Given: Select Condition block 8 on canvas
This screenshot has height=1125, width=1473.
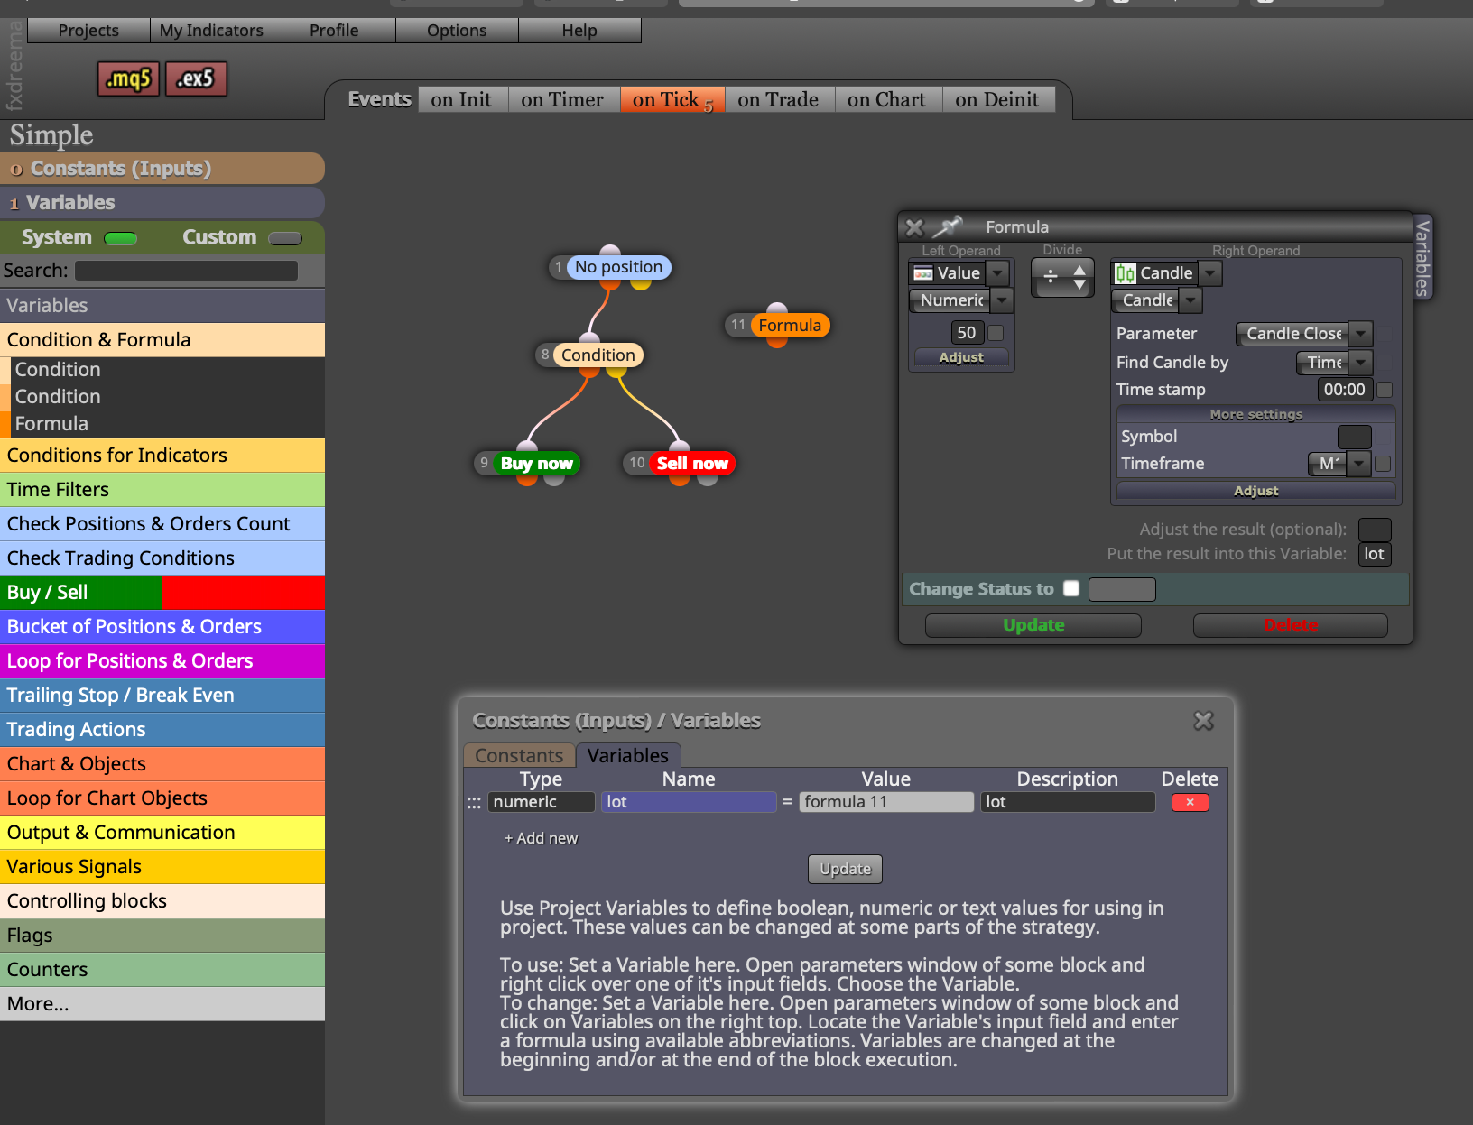Looking at the screenshot, I should click(598, 355).
